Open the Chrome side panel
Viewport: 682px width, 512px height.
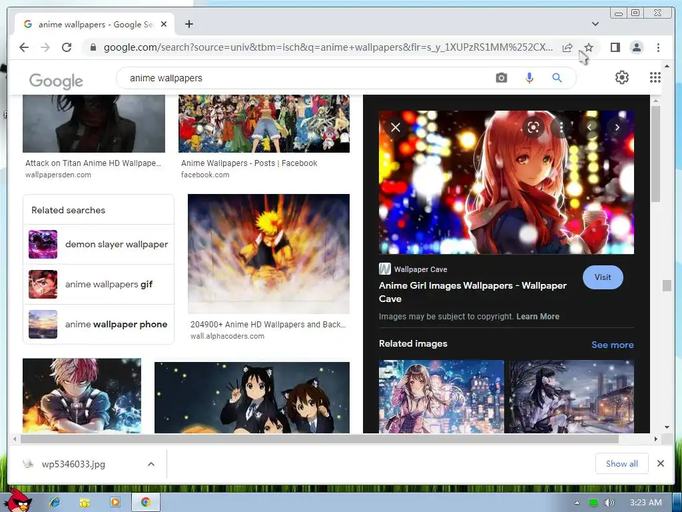(x=615, y=47)
